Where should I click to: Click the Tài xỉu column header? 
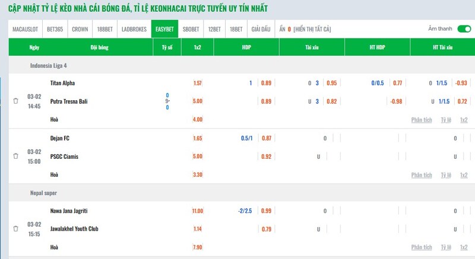[312, 47]
